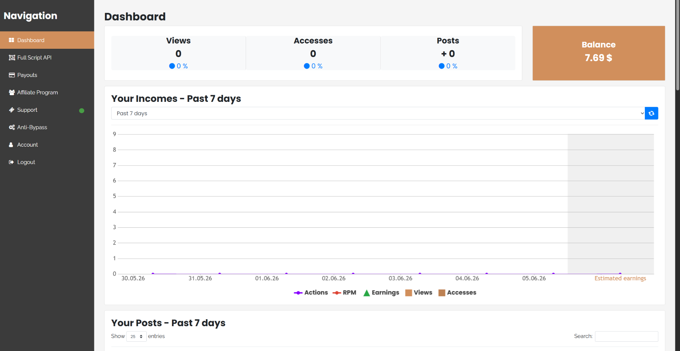Click the Support ticket icon
Image resolution: width=680 pixels, height=351 pixels.
[12, 110]
